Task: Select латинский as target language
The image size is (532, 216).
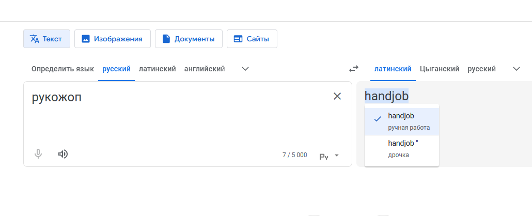Action: pos(393,69)
